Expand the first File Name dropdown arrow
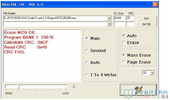170x100 pixels. (x=109, y=18)
